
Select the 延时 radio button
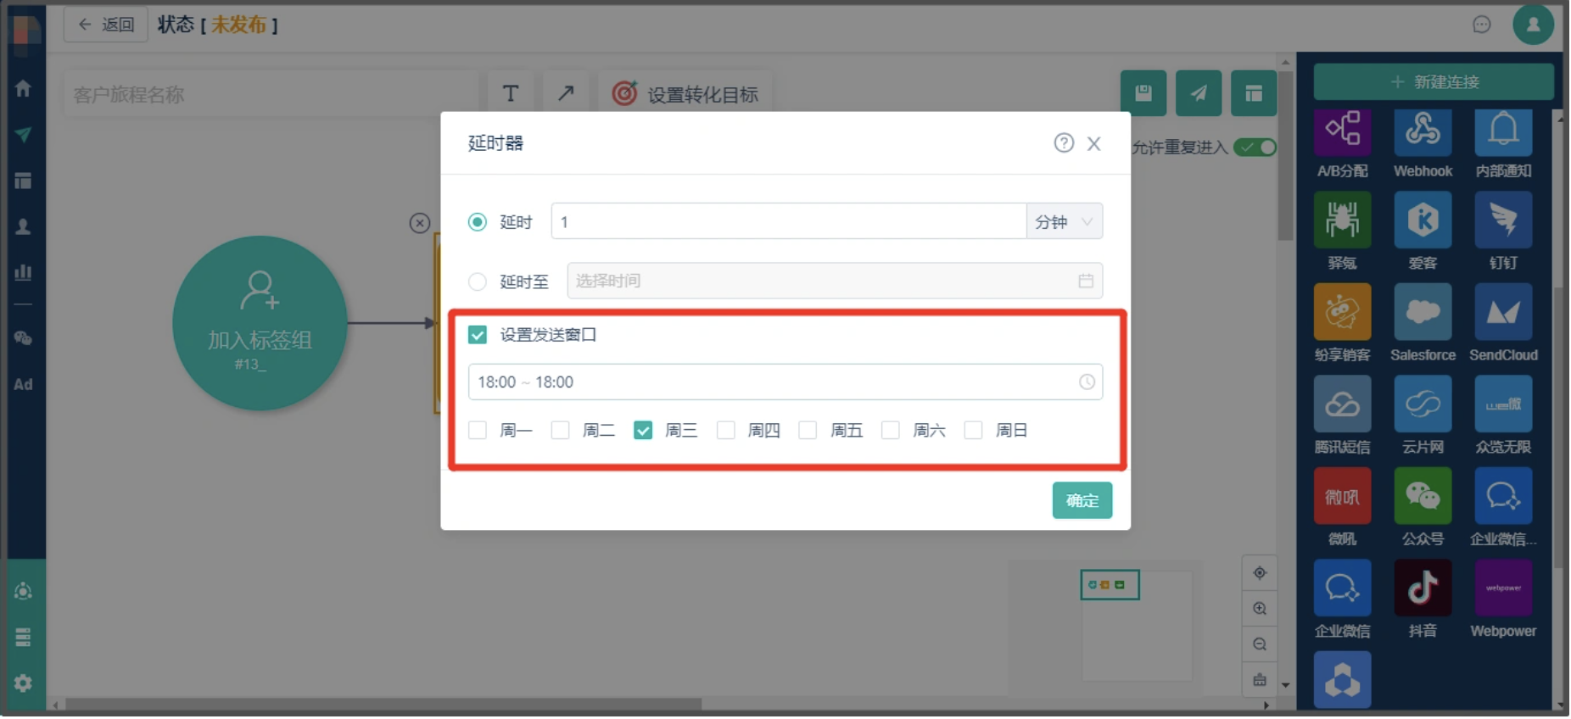click(478, 222)
